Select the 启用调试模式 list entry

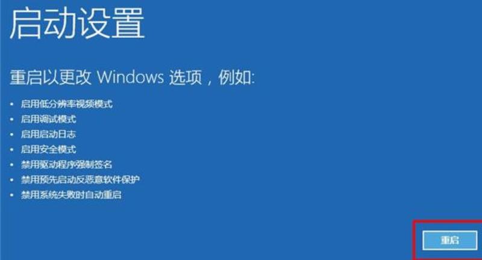(49, 119)
